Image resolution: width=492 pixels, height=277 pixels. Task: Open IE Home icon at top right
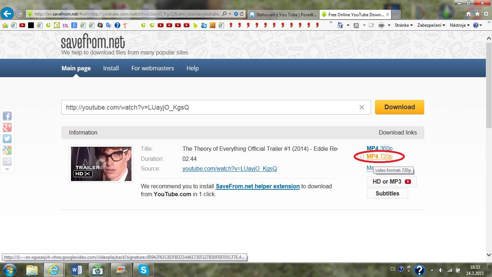(468, 14)
